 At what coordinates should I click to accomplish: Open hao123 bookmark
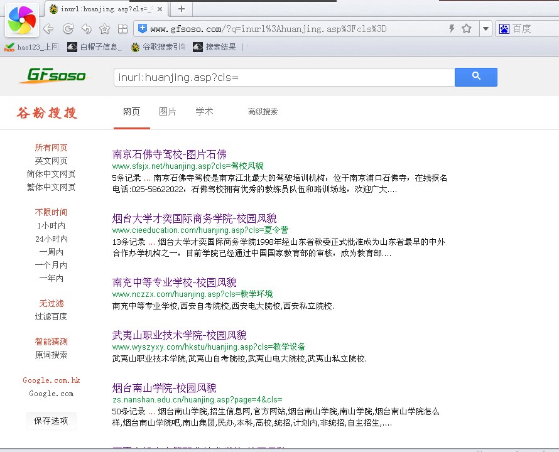31,47
